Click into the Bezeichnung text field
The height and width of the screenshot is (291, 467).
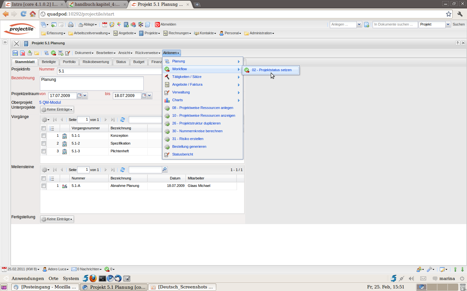pyautogui.click(x=91, y=83)
